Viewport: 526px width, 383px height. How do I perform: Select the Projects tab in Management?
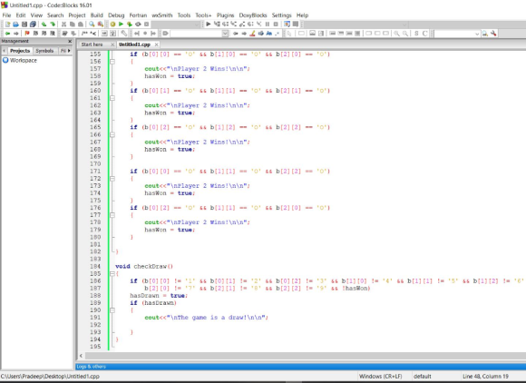click(x=20, y=51)
